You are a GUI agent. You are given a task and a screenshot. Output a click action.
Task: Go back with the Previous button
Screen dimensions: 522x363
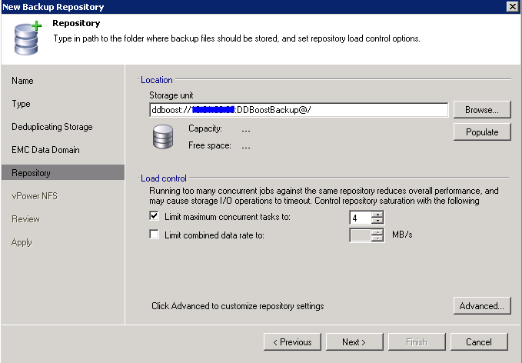291,342
